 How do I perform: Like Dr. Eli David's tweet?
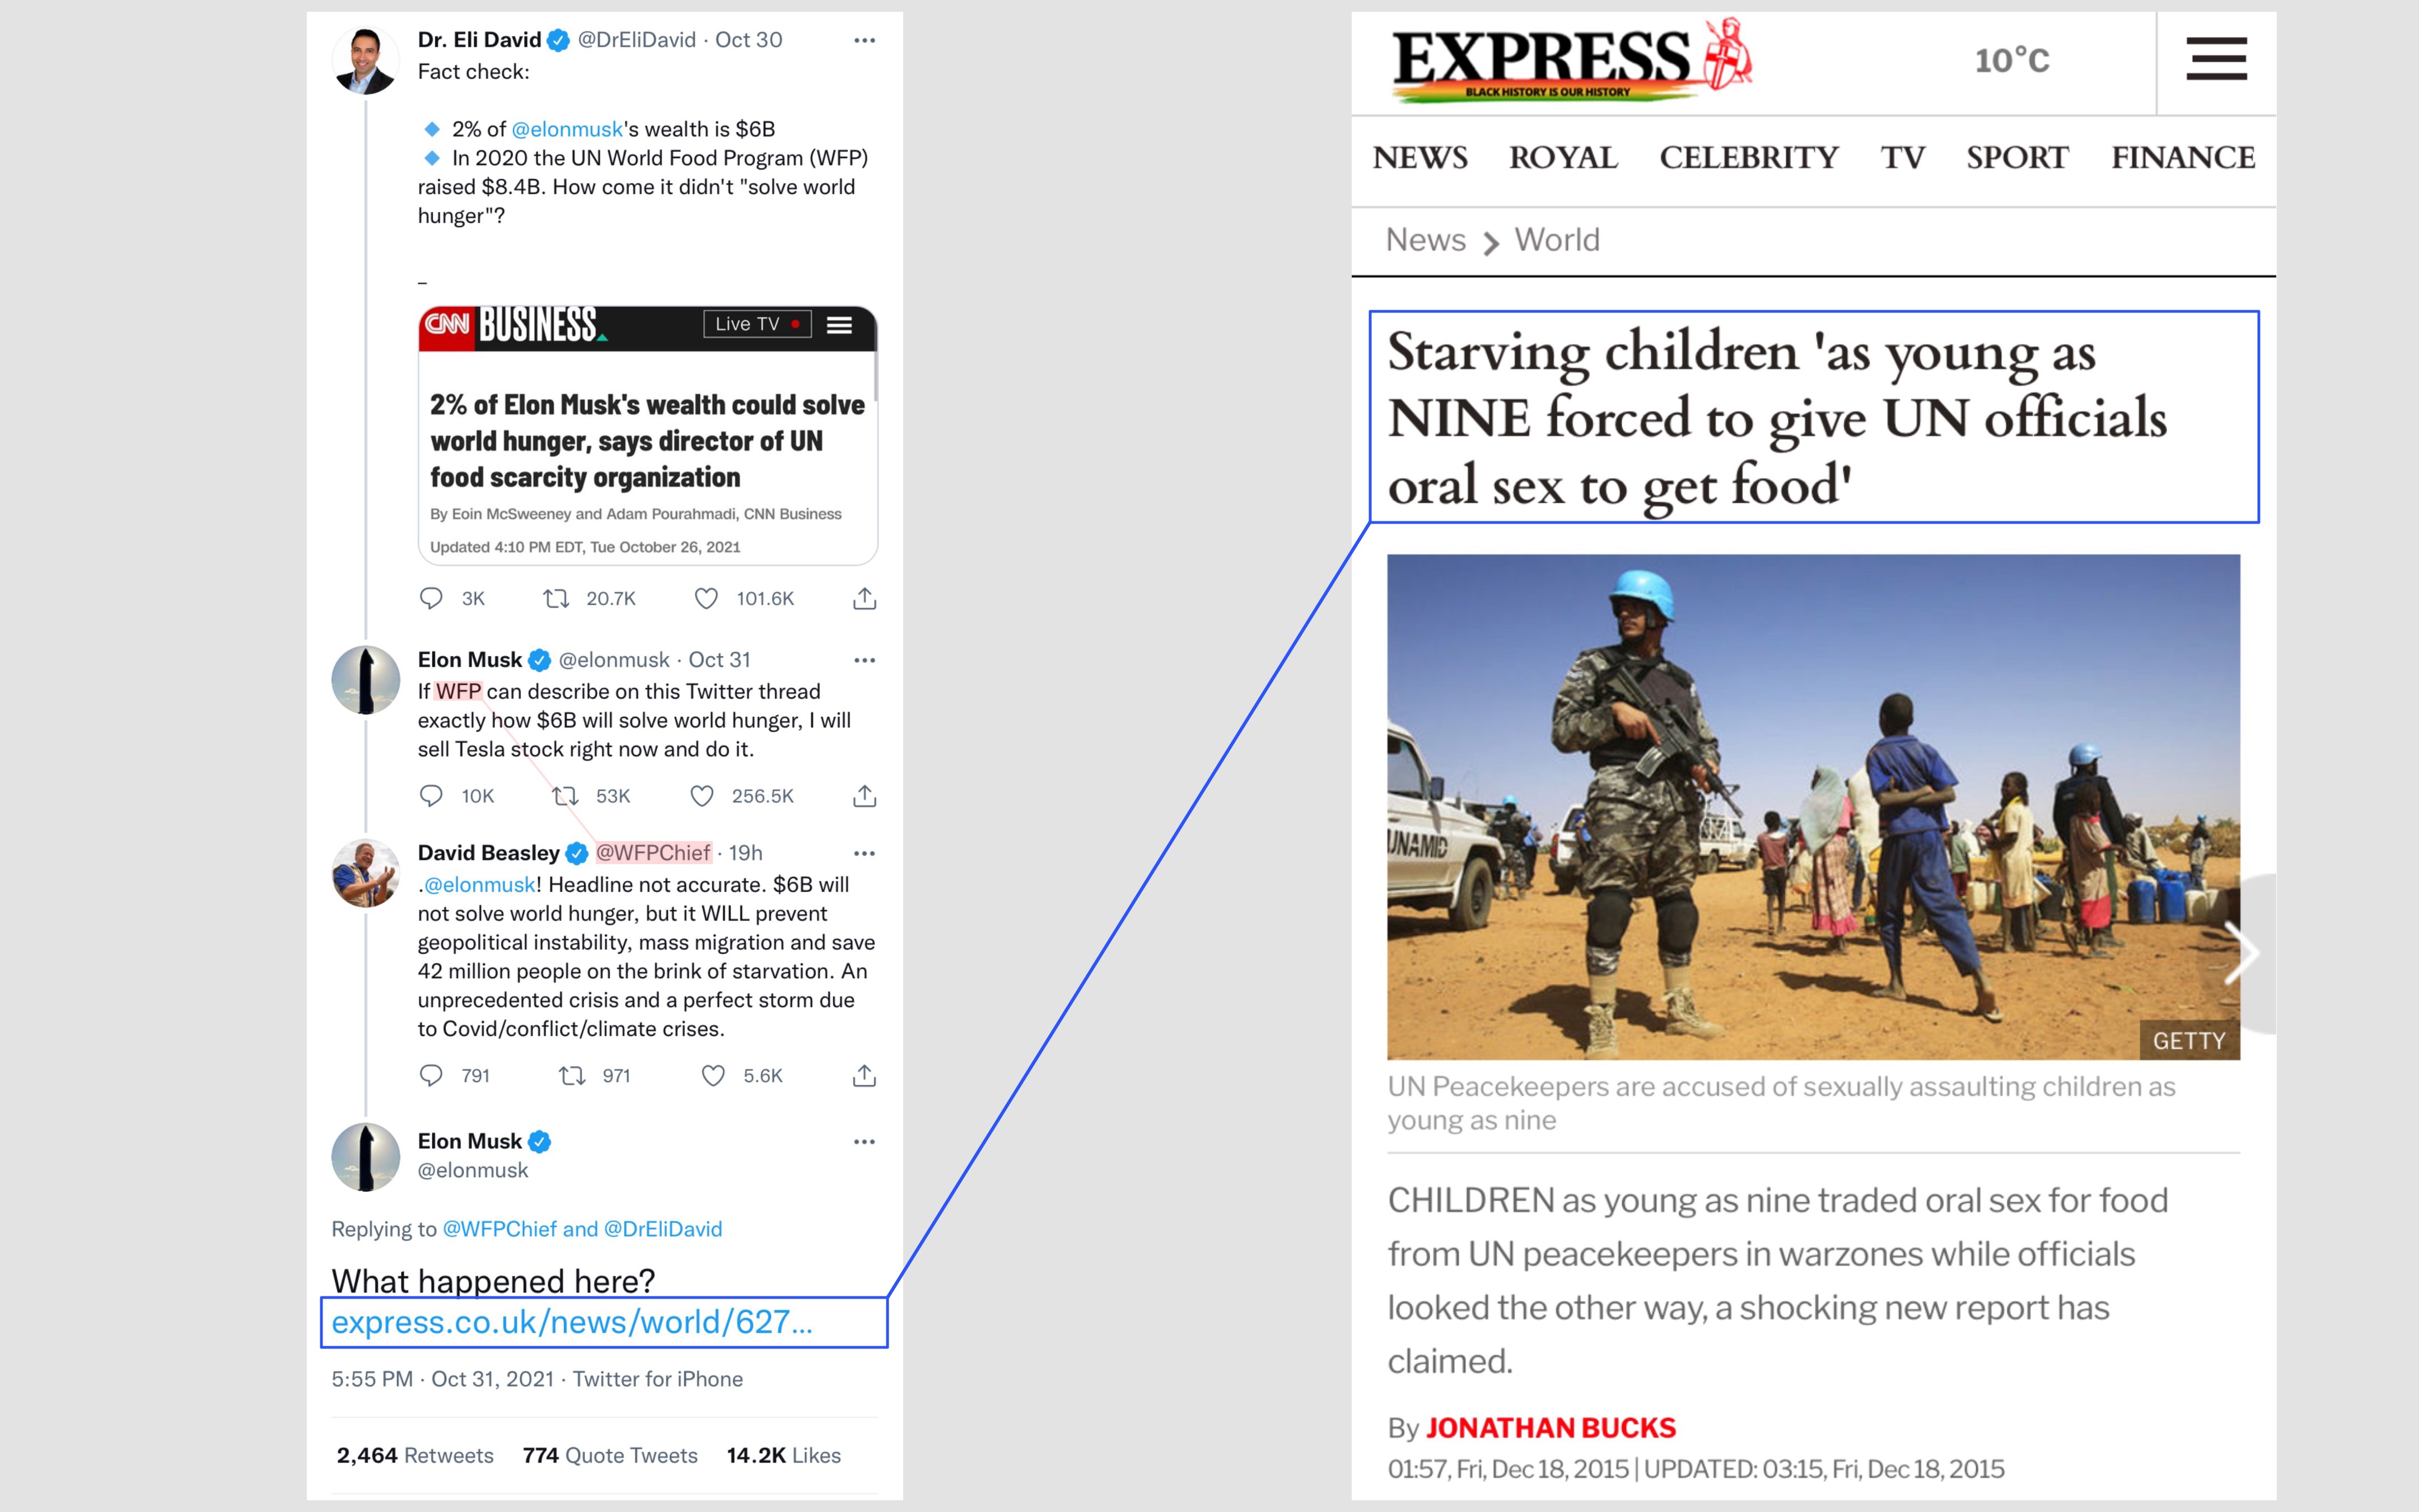click(706, 598)
